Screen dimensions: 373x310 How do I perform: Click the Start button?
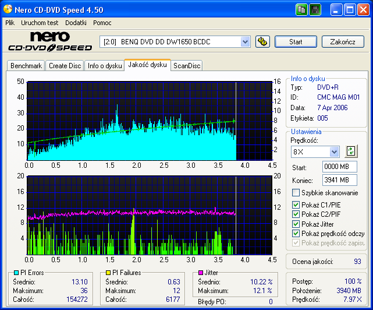pyautogui.click(x=296, y=42)
